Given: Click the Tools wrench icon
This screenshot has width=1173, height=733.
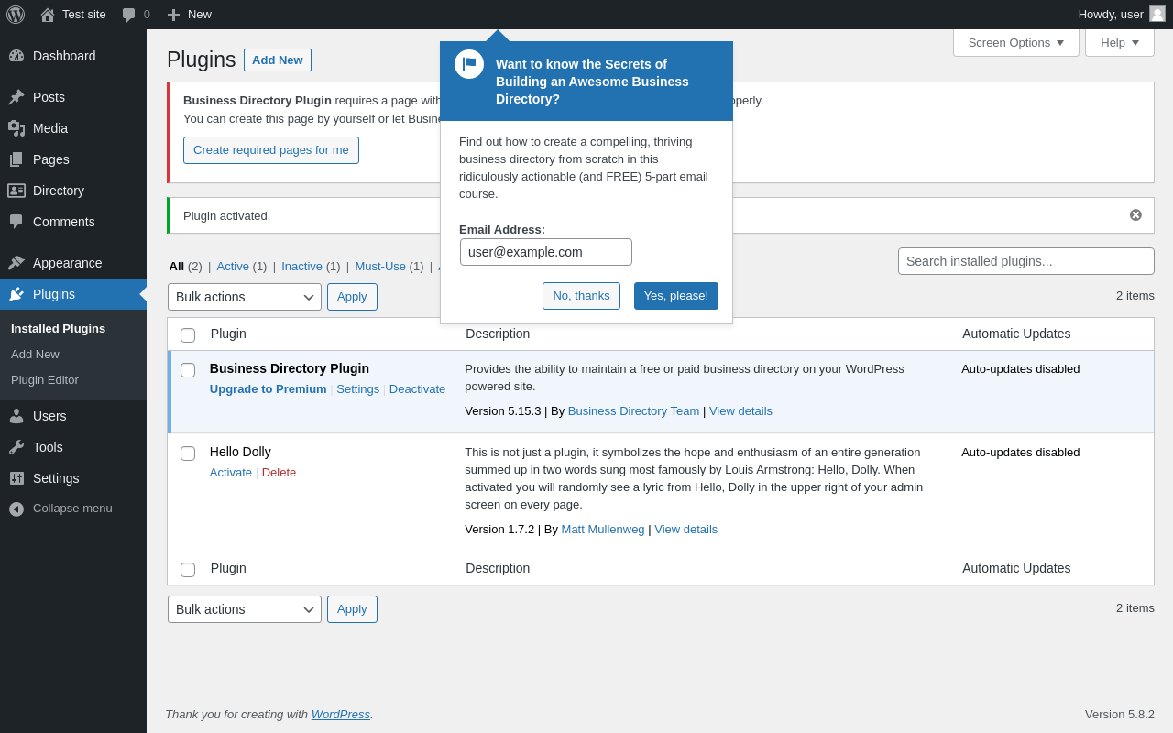Looking at the screenshot, I should coord(16,447).
